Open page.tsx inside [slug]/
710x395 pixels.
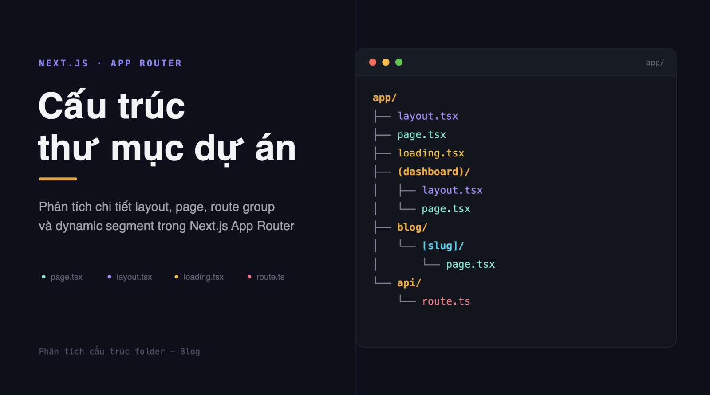click(x=470, y=264)
